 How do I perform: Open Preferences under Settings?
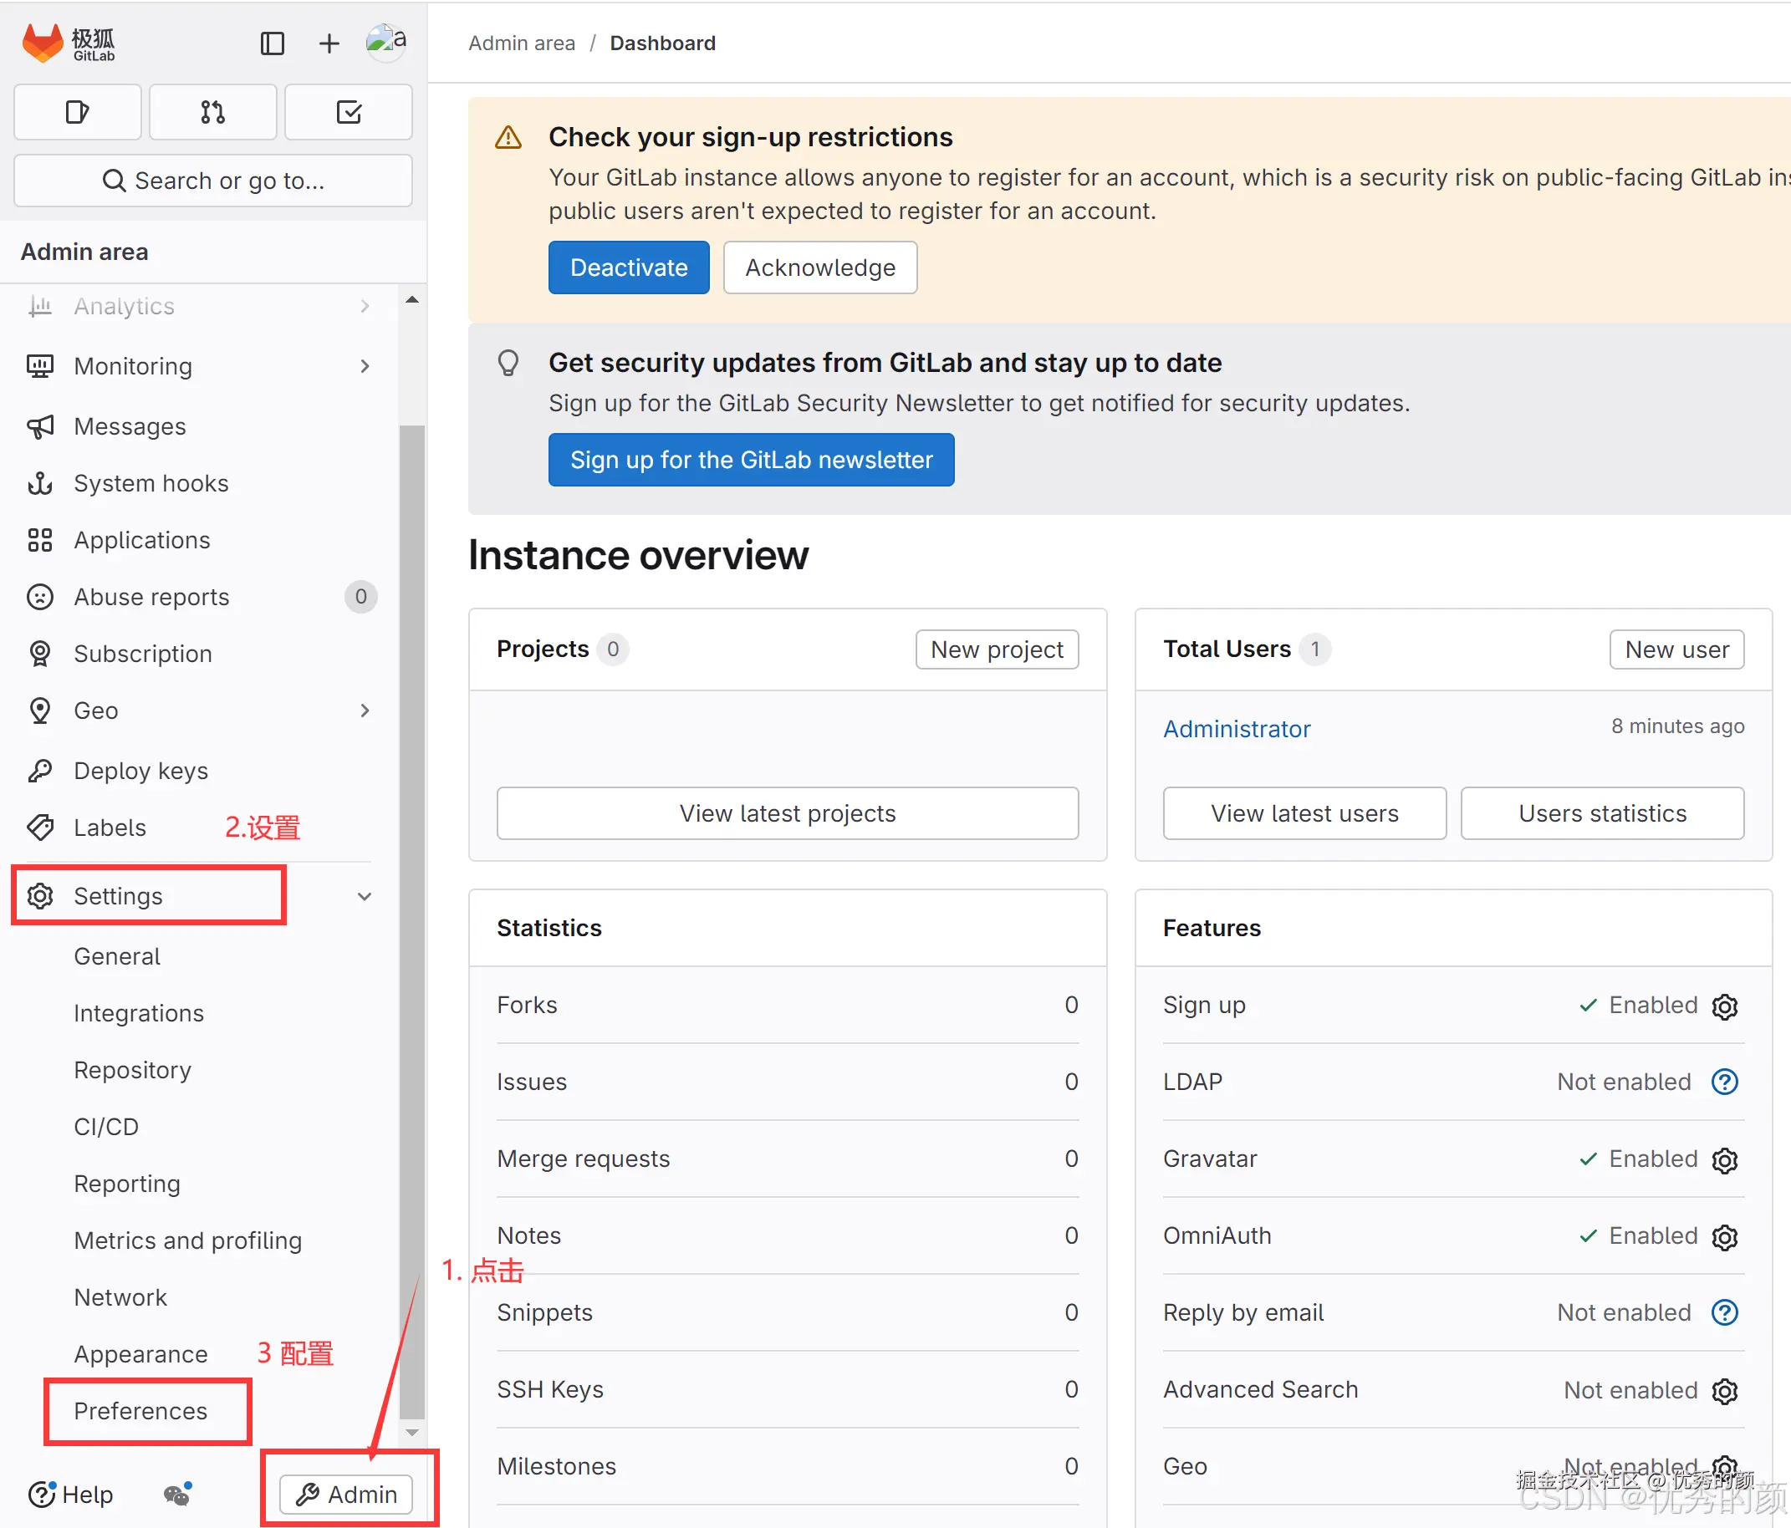[x=140, y=1410]
